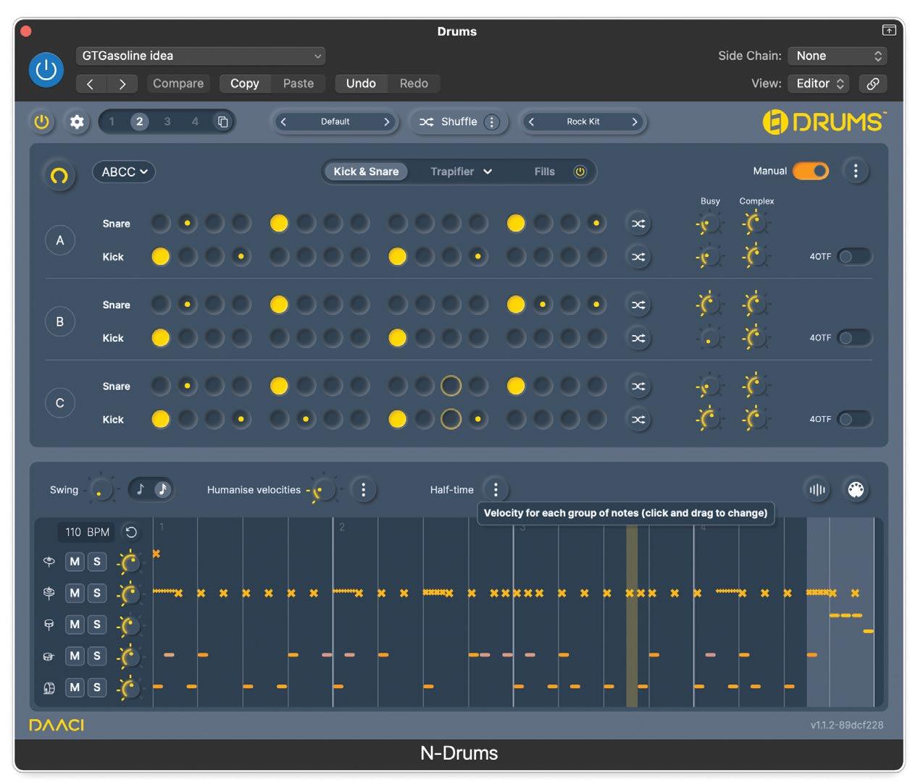Go to previous style before Default
The width and height of the screenshot is (918, 783).
pyautogui.click(x=283, y=122)
